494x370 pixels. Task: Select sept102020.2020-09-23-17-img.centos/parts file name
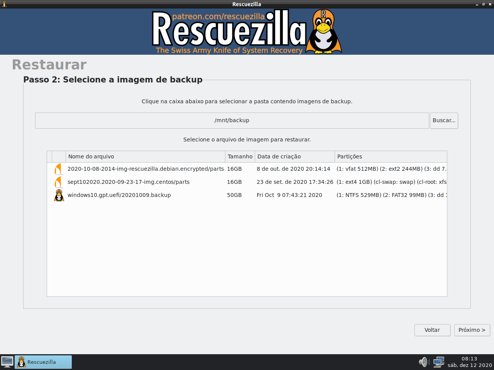[x=129, y=182]
